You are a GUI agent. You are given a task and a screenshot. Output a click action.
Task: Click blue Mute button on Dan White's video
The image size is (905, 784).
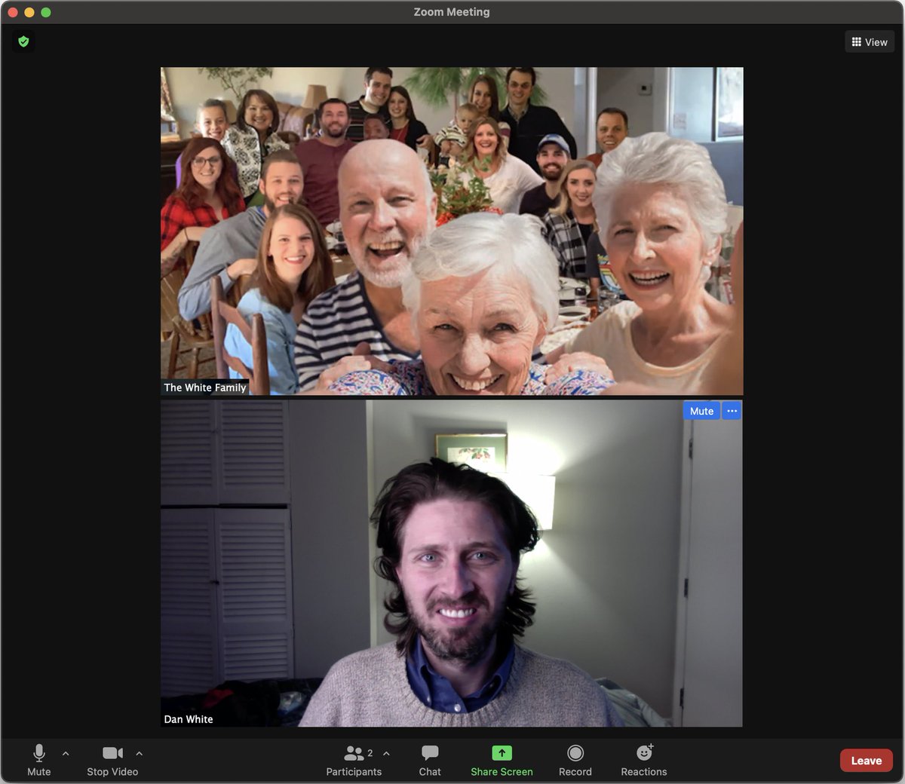701,411
